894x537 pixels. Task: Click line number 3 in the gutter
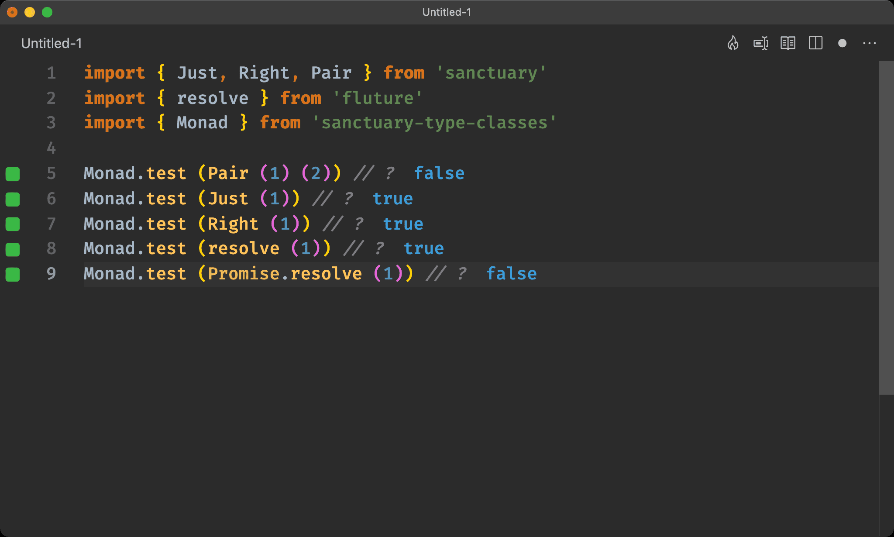pyautogui.click(x=52, y=123)
